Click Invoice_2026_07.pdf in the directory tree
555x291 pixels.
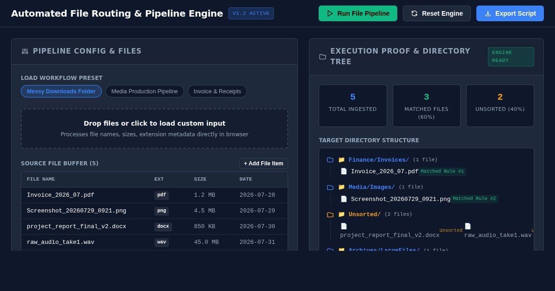pyautogui.click(x=385, y=172)
